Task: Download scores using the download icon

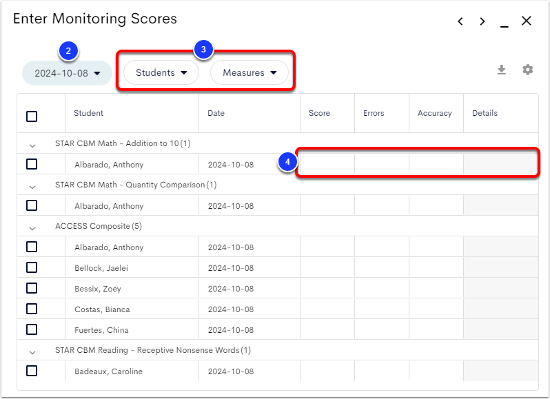Action: (x=502, y=70)
